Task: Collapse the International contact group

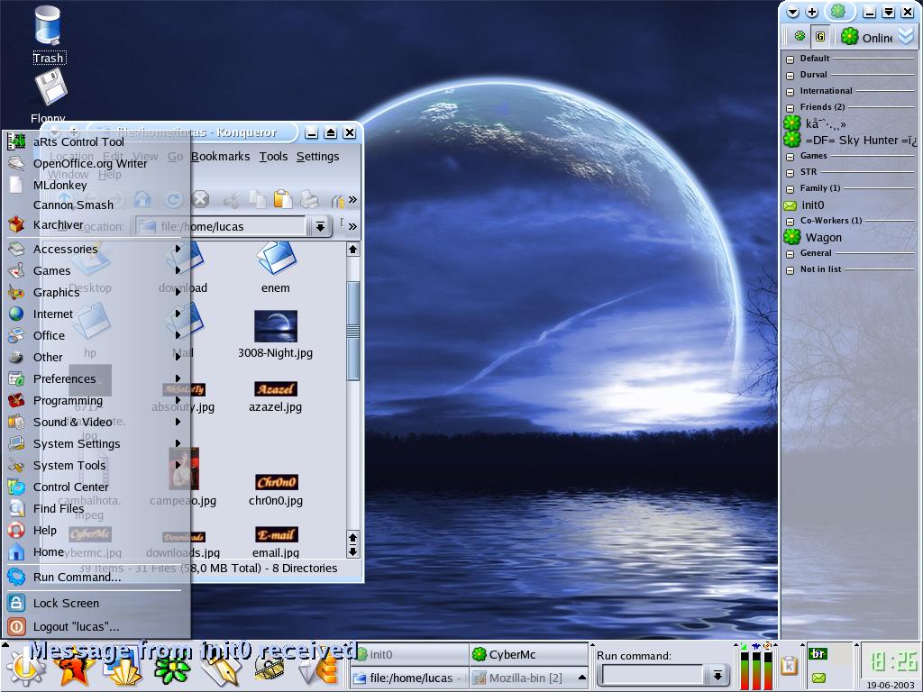Action: [x=790, y=91]
